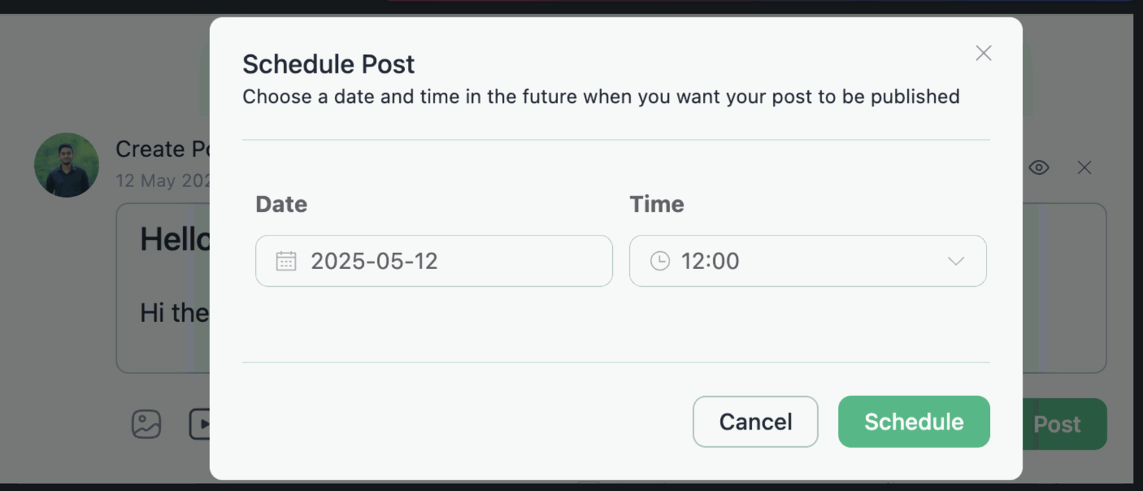Close the Create Post editor behind dialog
Viewport: 1143px width, 491px height.
[x=1084, y=168]
